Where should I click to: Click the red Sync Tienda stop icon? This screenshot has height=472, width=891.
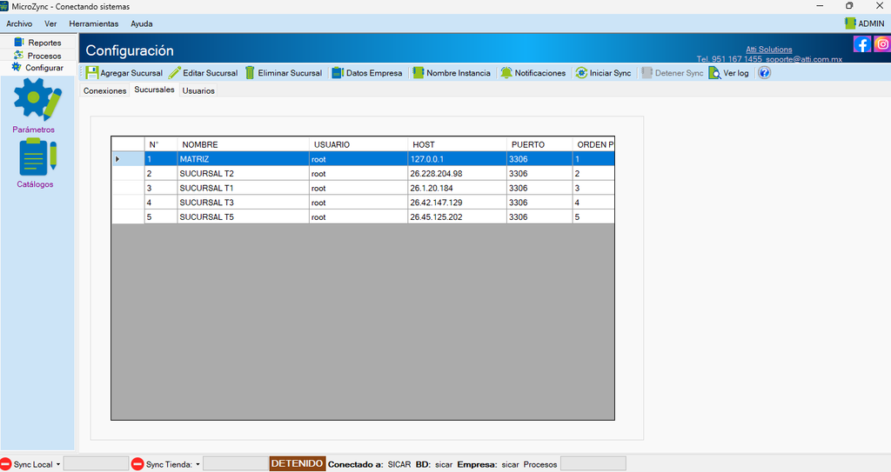pyautogui.click(x=137, y=464)
